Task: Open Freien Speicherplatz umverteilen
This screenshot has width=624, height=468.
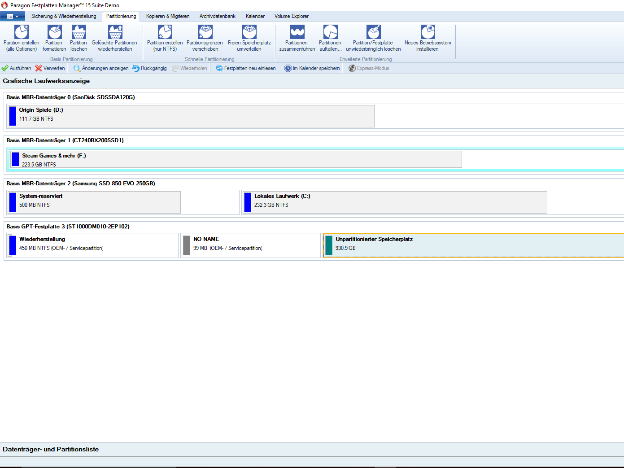Action: point(249,38)
